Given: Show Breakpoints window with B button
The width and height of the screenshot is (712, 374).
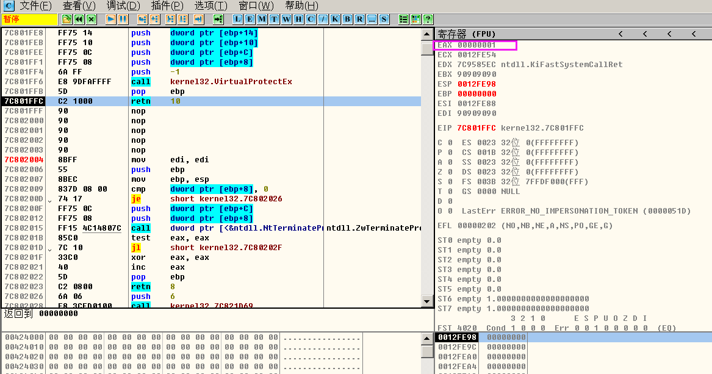Looking at the screenshot, I should click(347, 19).
